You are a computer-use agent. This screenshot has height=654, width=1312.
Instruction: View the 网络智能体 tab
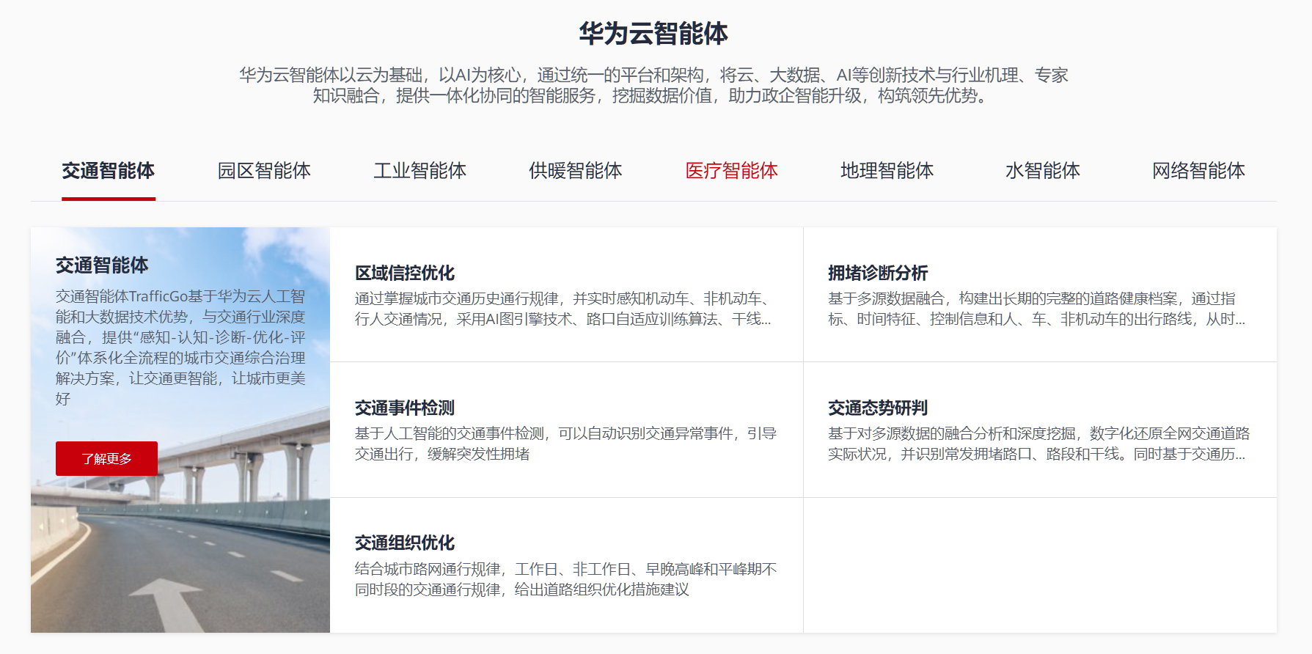[x=1199, y=171]
